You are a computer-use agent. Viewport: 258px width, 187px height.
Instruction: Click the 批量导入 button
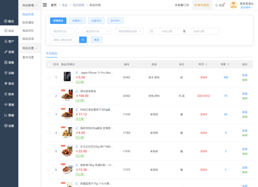coord(77,21)
